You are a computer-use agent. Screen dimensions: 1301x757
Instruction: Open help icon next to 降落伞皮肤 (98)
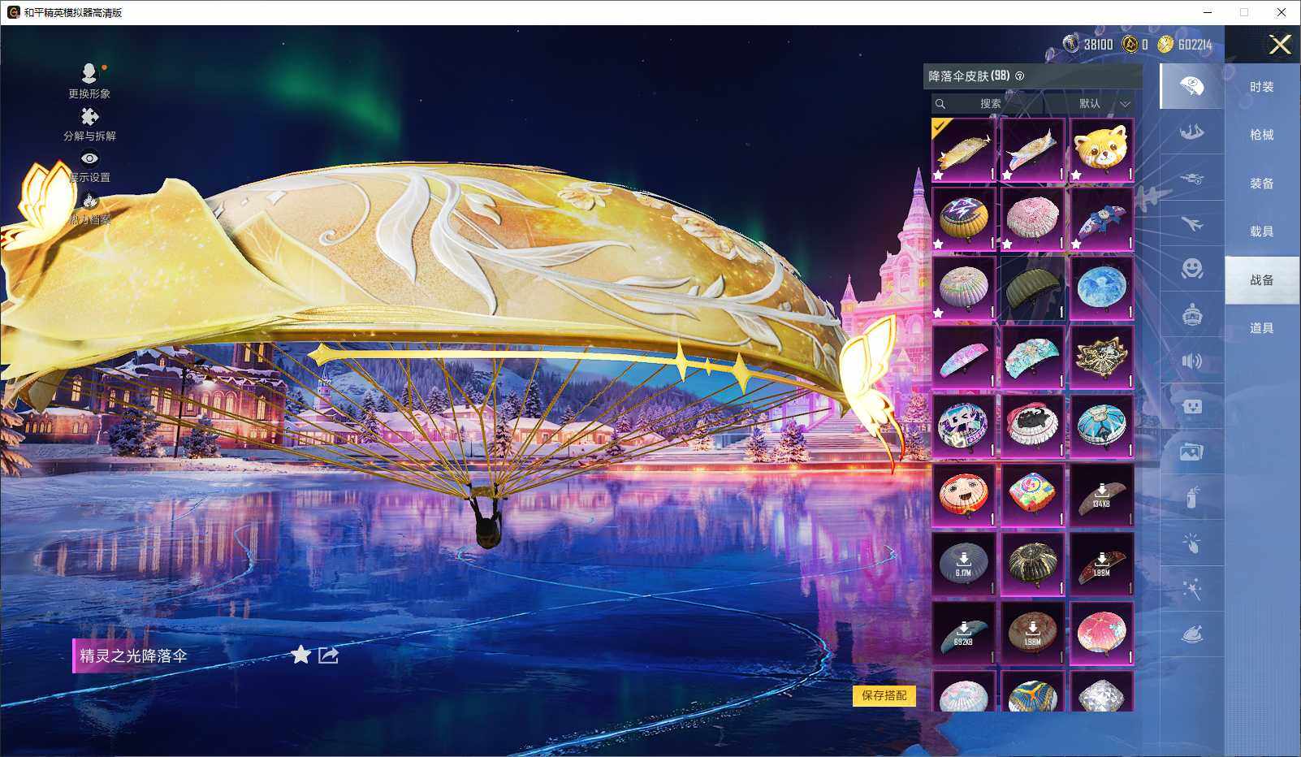pyautogui.click(x=1020, y=76)
